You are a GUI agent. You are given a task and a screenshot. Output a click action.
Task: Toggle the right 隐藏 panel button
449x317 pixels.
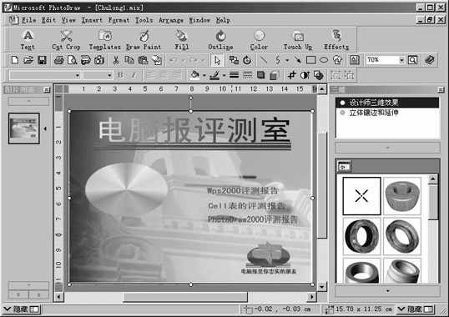pyautogui.click(x=416, y=309)
